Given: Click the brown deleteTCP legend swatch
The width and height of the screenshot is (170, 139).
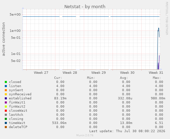Looking at the screenshot, I should (6, 127).
